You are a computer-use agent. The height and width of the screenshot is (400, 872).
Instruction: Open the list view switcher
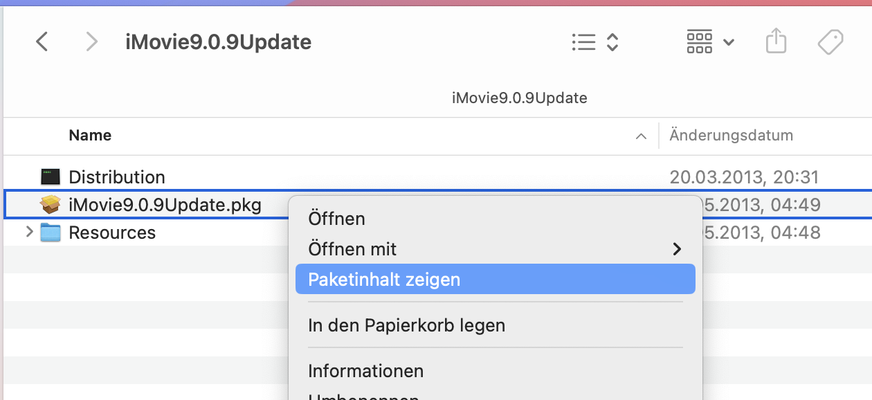[594, 42]
